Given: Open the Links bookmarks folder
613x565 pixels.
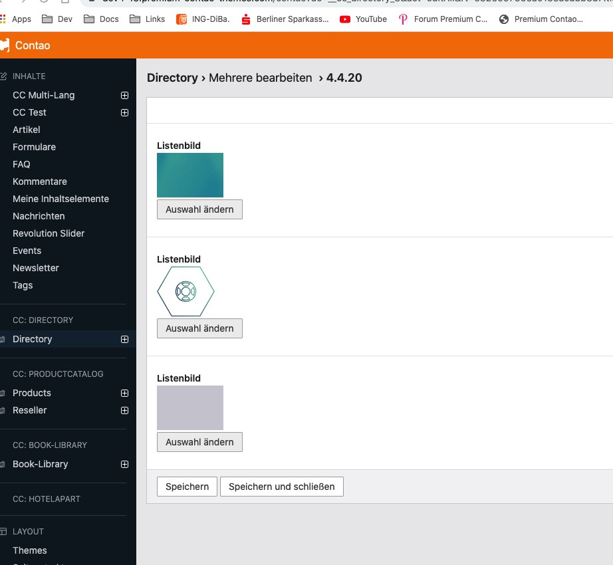Looking at the screenshot, I should (x=148, y=19).
